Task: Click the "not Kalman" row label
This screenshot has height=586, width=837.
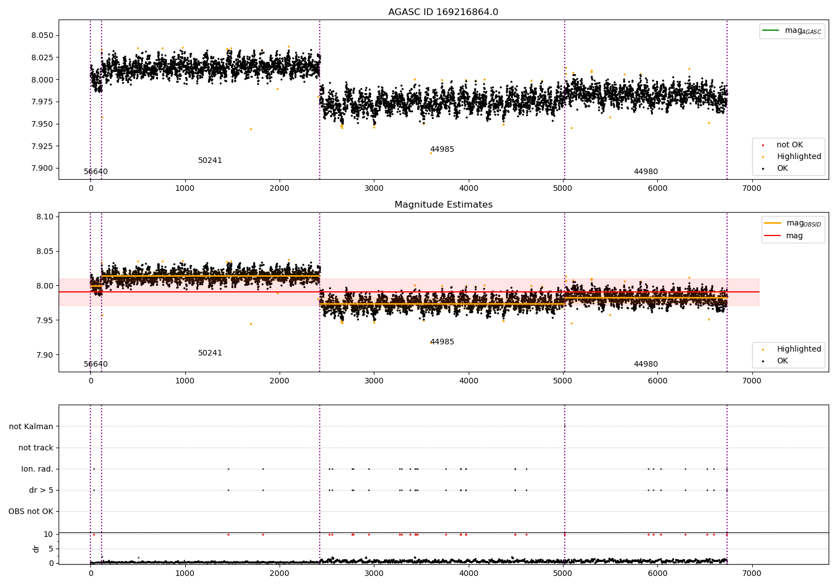Action: [x=31, y=427]
